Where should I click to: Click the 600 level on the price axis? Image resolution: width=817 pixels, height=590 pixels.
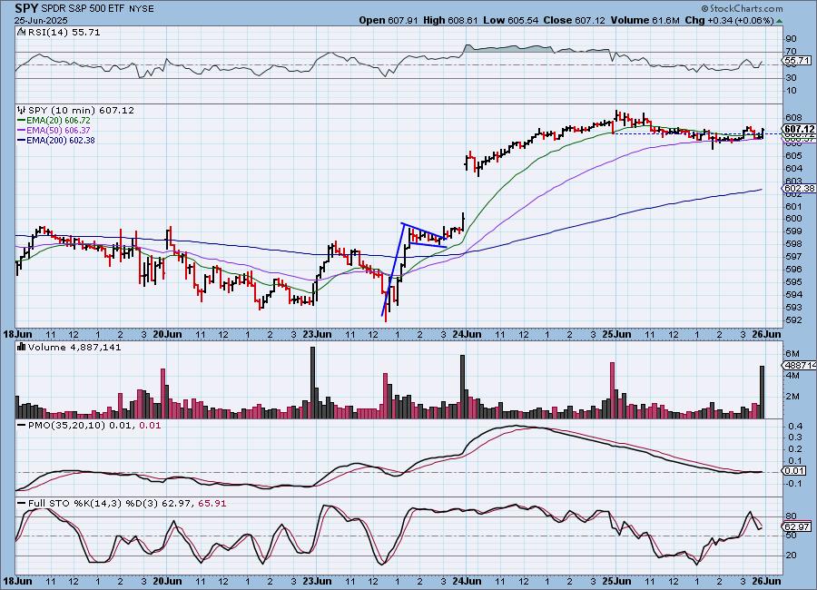(792, 219)
